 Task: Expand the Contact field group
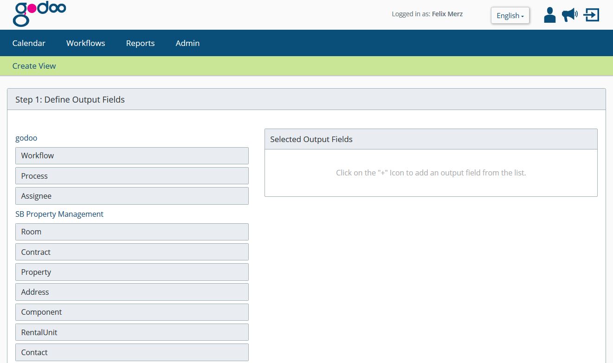pyautogui.click(x=132, y=352)
